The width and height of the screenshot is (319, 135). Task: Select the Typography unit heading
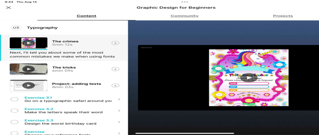tap(42, 28)
